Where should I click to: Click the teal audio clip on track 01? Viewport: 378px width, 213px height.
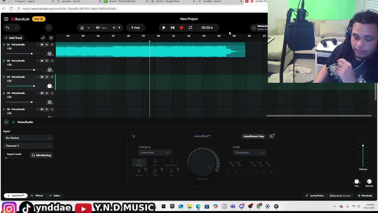coord(150,50)
